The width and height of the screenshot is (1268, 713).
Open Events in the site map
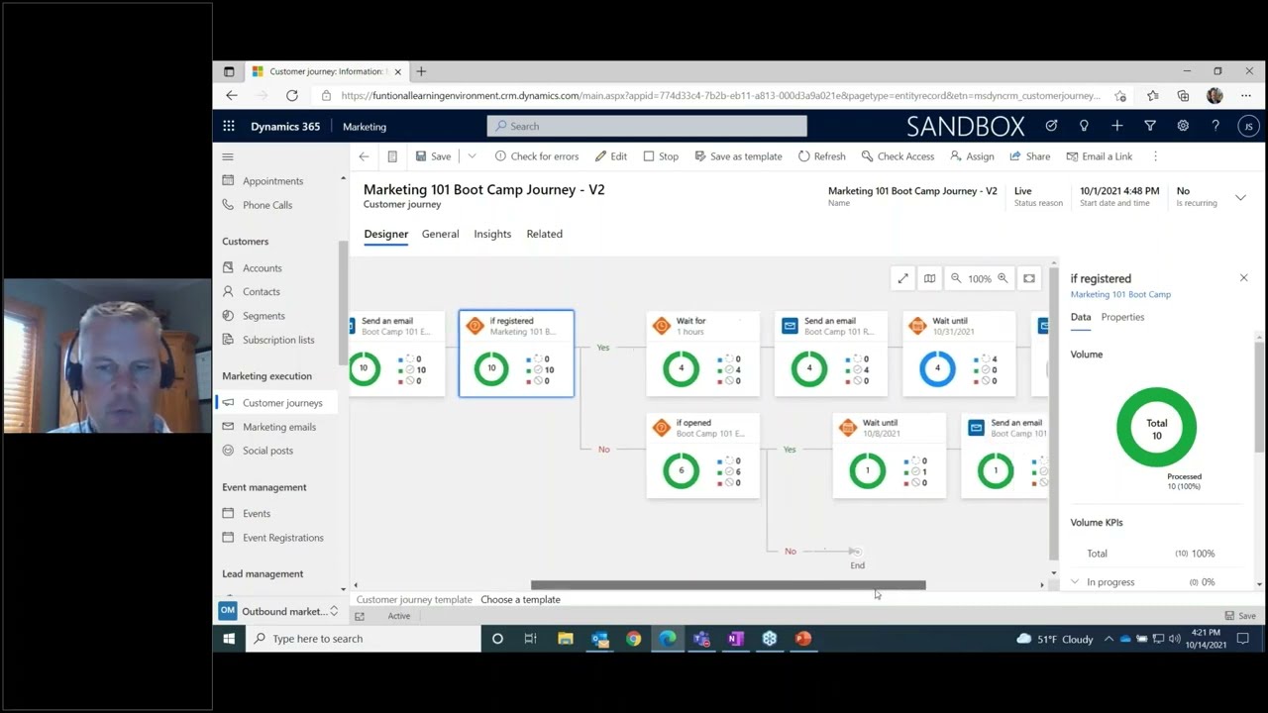256,514
